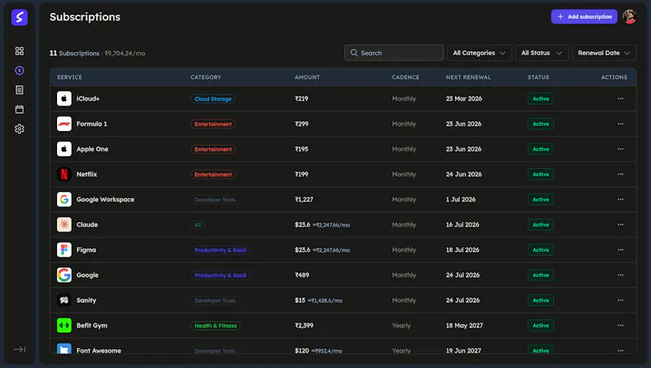Open actions menu for Sanity row
Viewport: 651px width, 368px height.
click(x=620, y=301)
